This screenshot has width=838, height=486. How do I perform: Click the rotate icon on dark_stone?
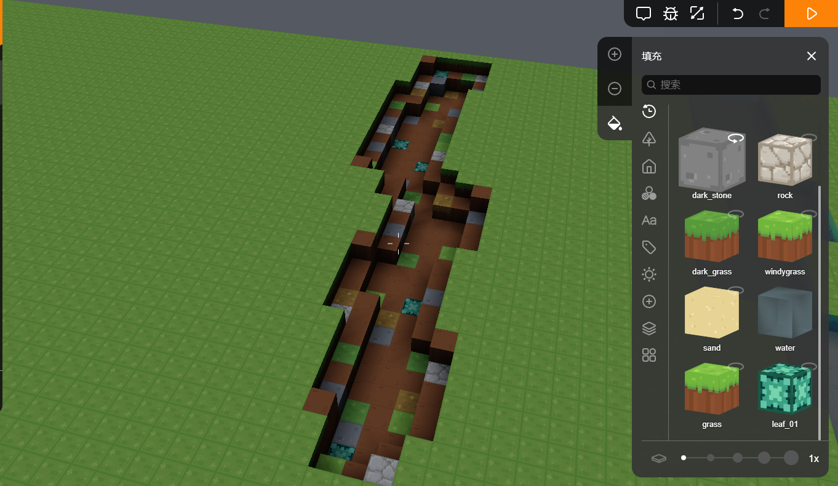735,138
